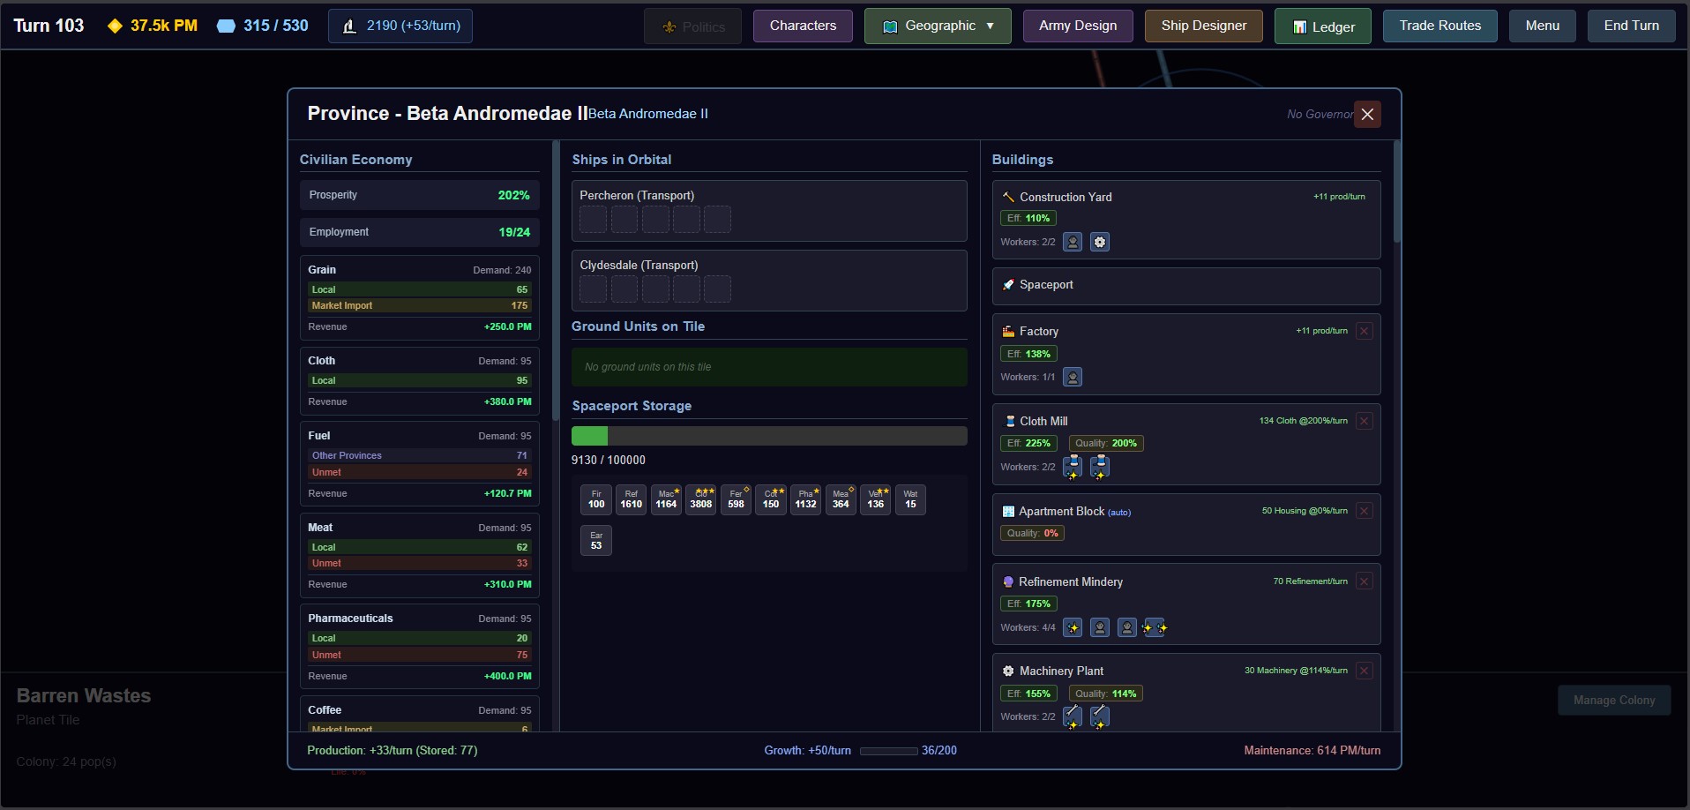Open the Trade Routes screen
This screenshot has height=810, width=1690.
pos(1439,26)
